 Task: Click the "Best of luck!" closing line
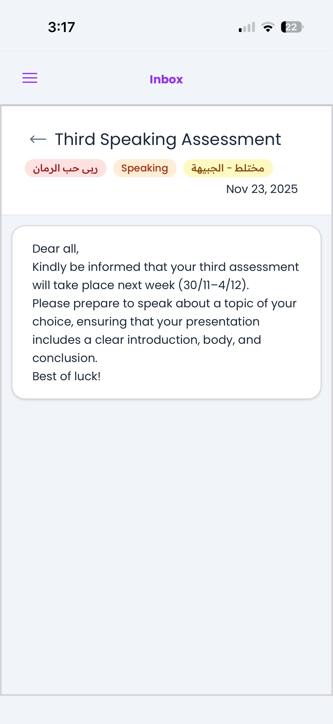click(66, 376)
